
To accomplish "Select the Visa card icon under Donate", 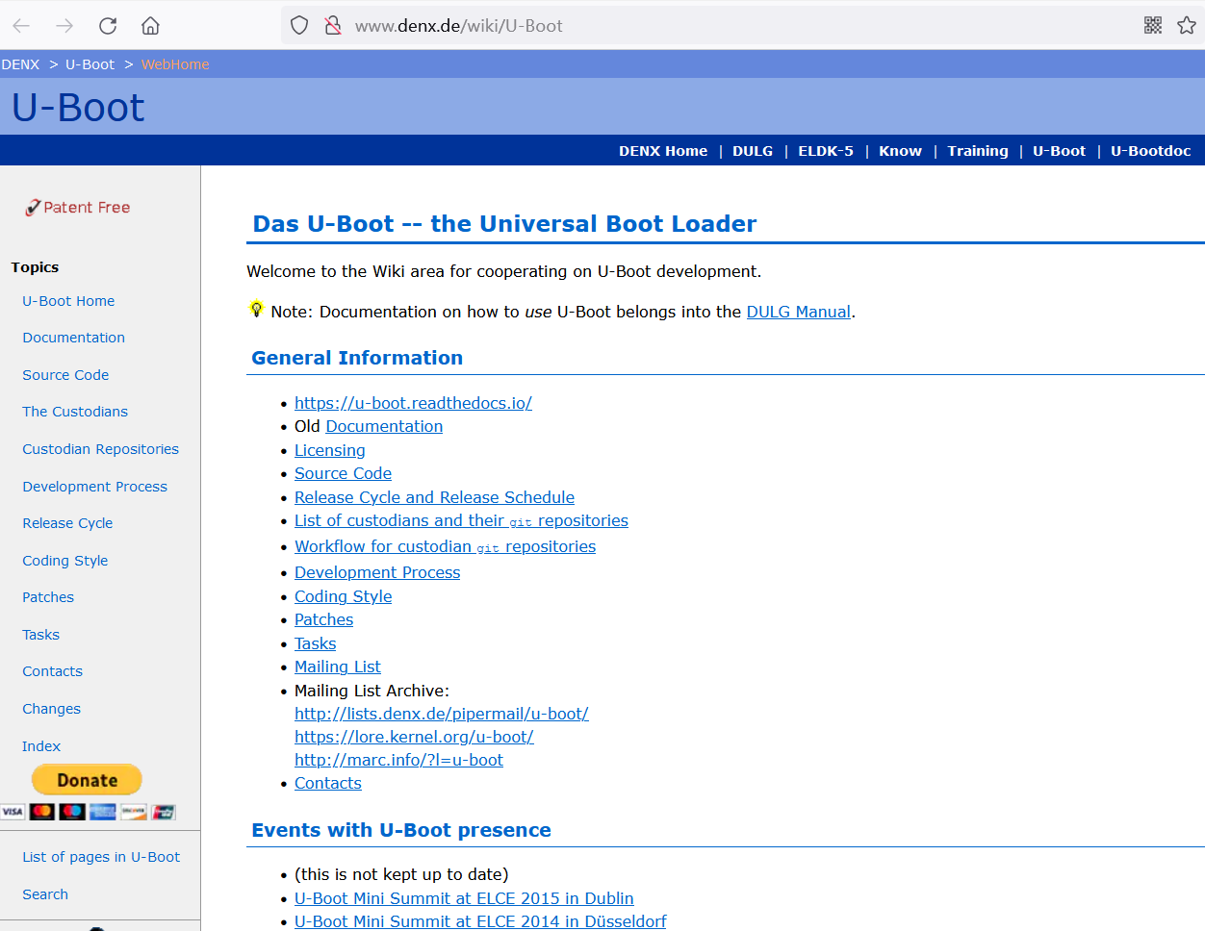I will pyautogui.click(x=13, y=811).
